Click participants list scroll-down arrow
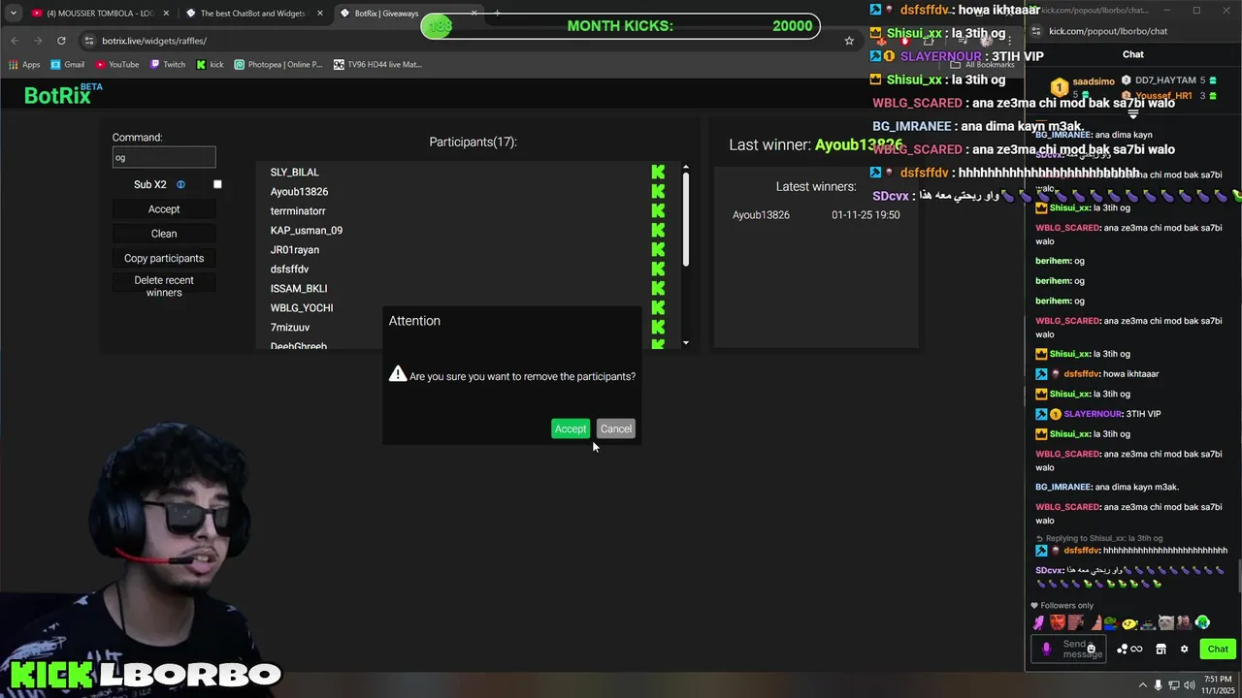Image resolution: width=1242 pixels, height=698 pixels. click(x=686, y=342)
